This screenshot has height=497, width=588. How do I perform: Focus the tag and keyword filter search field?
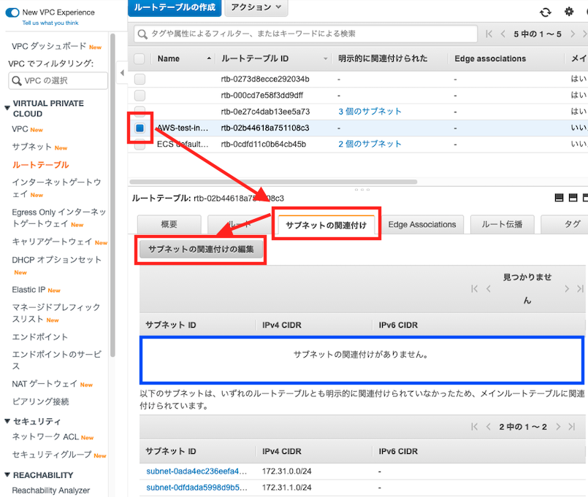[x=305, y=34]
